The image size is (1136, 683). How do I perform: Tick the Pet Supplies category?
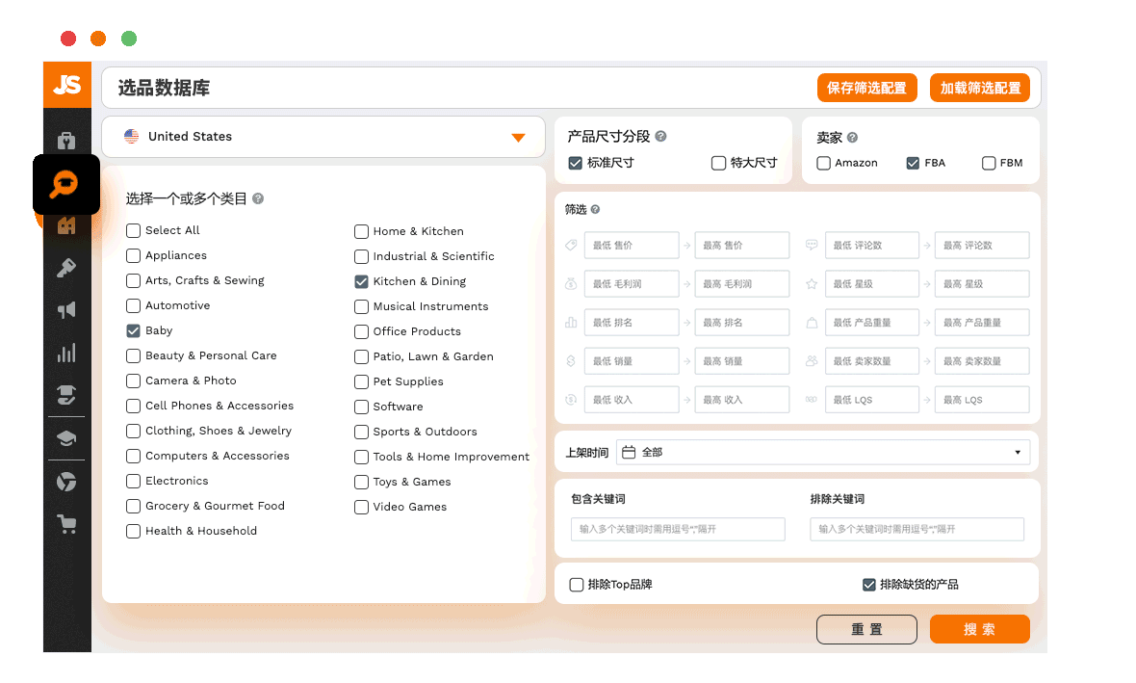point(362,381)
